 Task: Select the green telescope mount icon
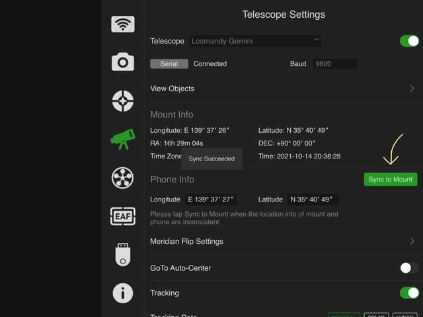(123, 139)
